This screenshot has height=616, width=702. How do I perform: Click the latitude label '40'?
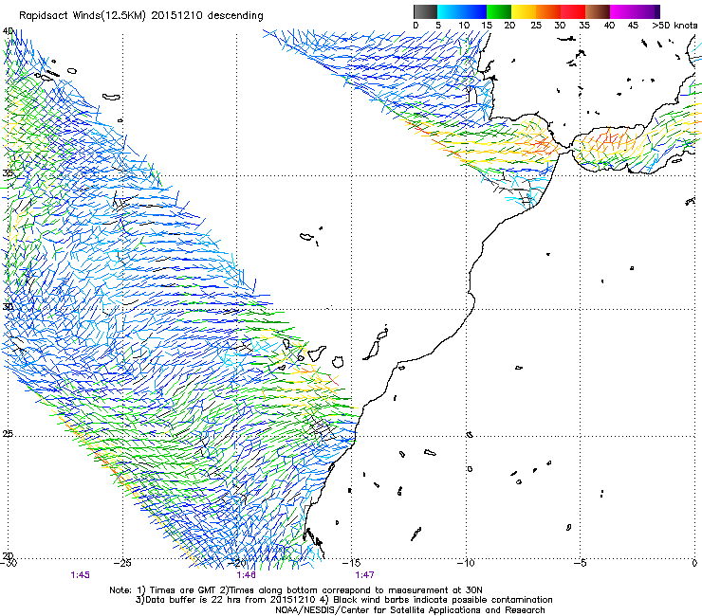(x=8, y=31)
